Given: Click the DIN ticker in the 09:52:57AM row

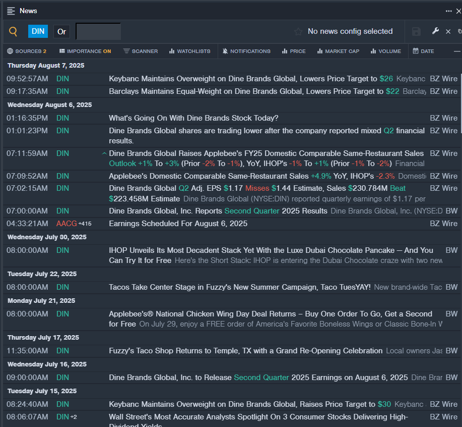Looking at the screenshot, I should click(63, 79).
